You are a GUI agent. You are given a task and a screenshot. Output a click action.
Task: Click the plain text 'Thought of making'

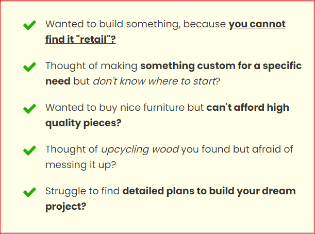92,66
